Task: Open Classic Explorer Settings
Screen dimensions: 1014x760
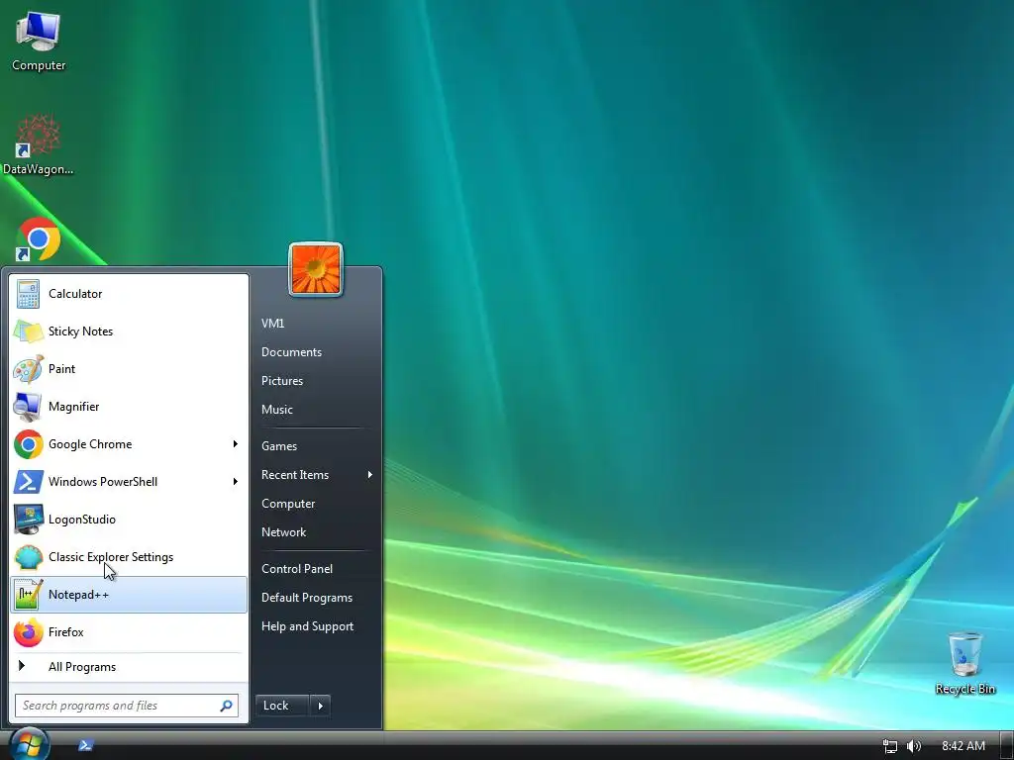Action: pos(129,557)
